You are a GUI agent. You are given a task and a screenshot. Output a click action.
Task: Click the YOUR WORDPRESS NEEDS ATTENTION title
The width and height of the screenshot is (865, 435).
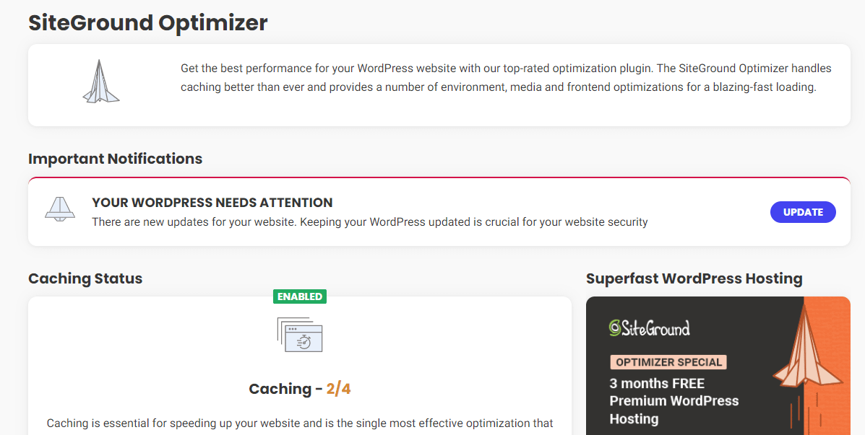pos(212,203)
